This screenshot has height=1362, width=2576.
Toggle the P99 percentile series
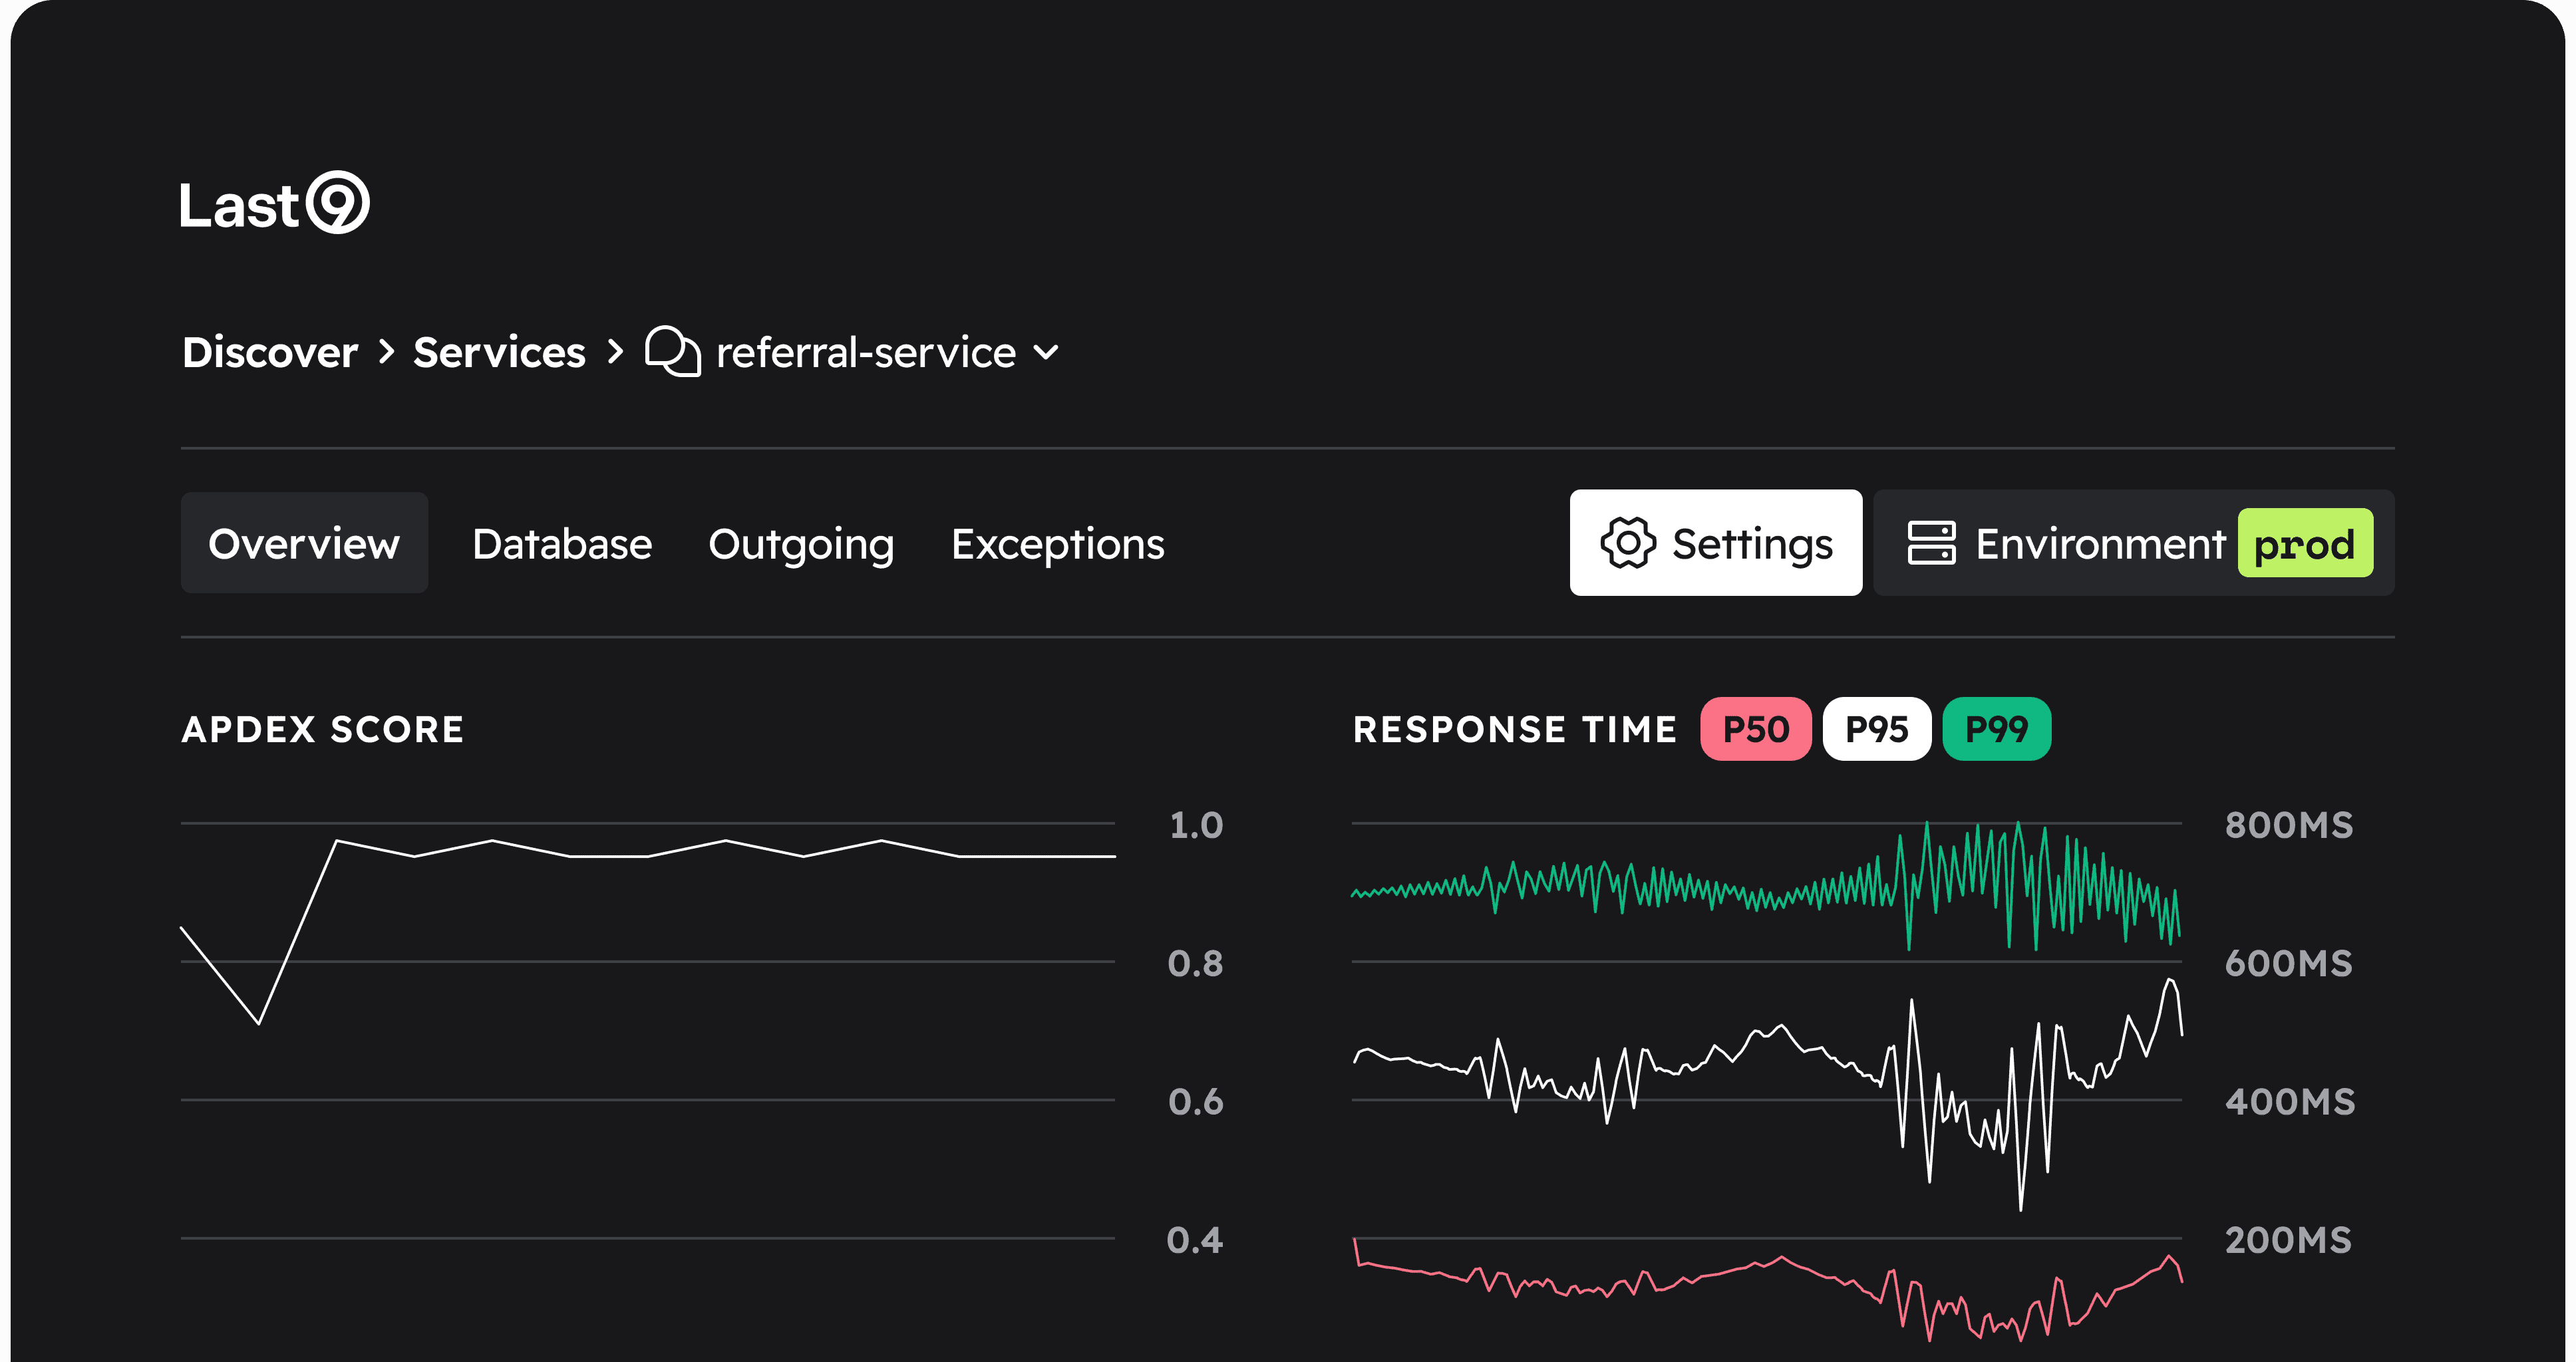[x=1996, y=730]
